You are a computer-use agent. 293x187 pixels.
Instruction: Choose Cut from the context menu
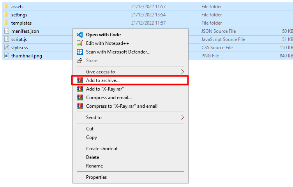click(x=90, y=129)
